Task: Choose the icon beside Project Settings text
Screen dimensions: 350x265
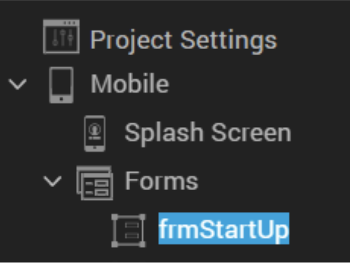Action: 61,37
